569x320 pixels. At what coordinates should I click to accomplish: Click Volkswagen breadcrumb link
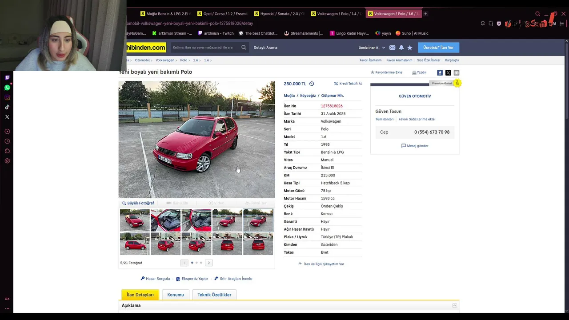click(165, 60)
